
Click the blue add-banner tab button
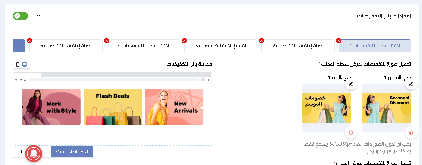click(x=19, y=46)
